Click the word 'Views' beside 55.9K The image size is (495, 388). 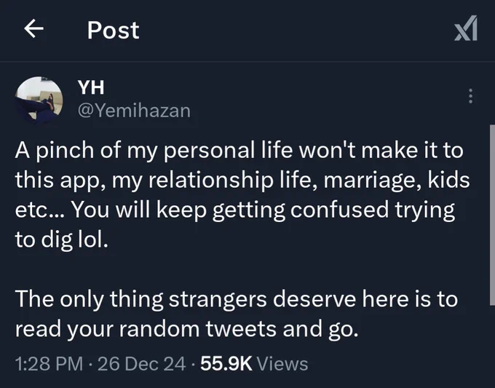click(x=282, y=363)
